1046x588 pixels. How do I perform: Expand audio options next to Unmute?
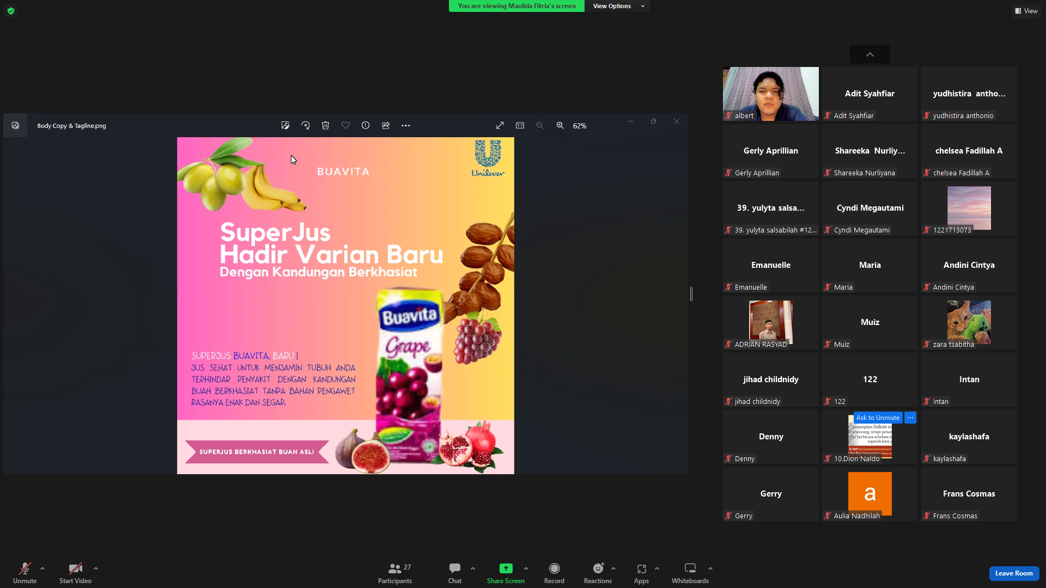42,568
